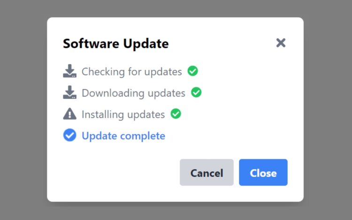Click the gray backdrop outside the dialog
This screenshot has width=352, height=220.
click(x=23, y=112)
